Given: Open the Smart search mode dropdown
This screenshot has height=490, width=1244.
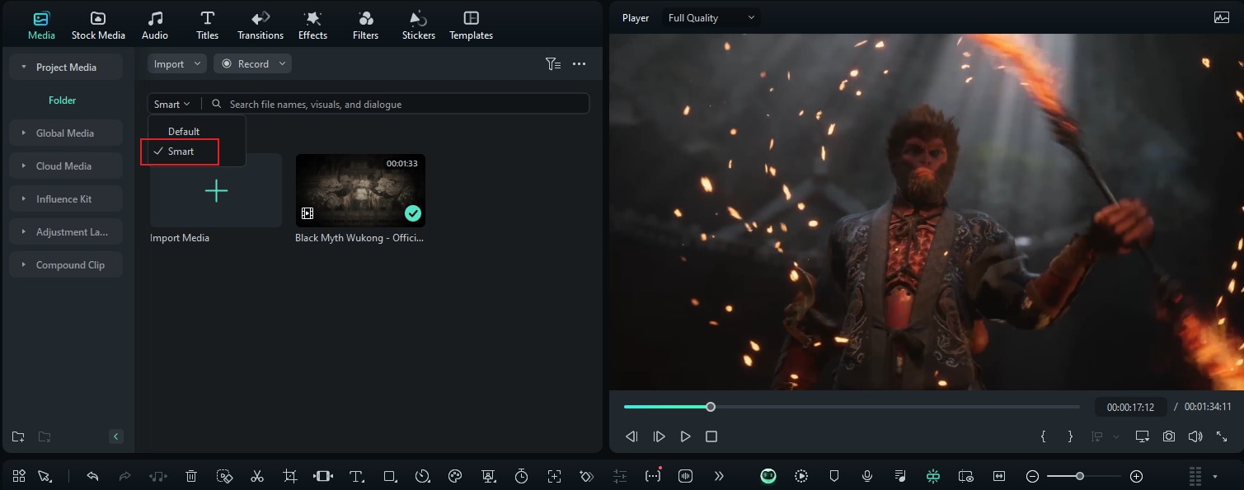Looking at the screenshot, I should (x=171, y=104).
